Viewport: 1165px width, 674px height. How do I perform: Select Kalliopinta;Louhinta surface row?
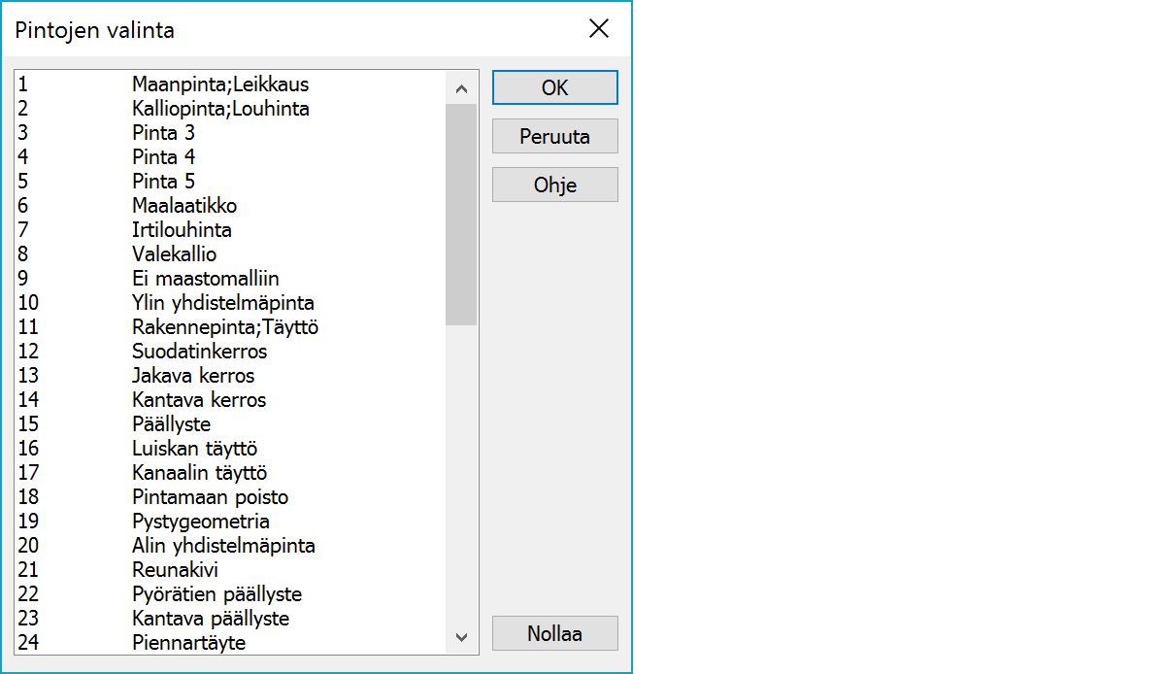click(220, 109)
